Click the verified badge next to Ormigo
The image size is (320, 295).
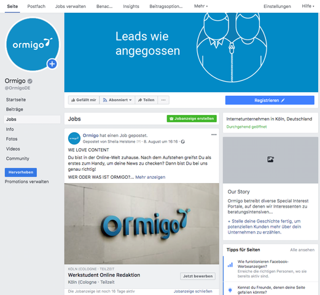pyautogui.click(x=30, y=81)
